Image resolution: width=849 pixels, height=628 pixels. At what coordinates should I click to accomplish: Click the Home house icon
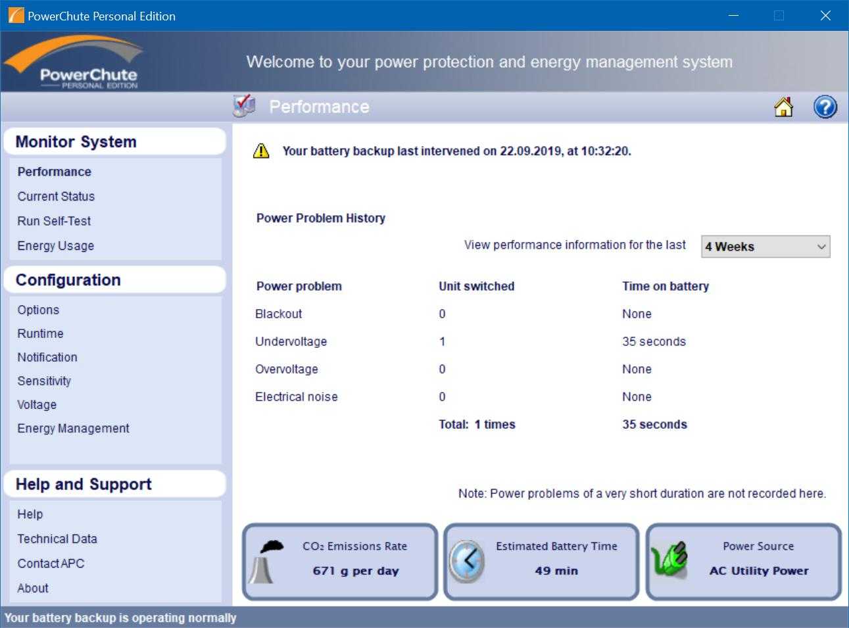tap(783, 107)
